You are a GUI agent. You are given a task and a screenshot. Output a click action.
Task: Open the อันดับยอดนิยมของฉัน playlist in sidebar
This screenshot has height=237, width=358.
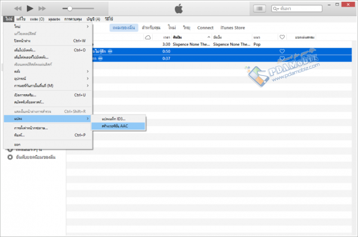(36, 157)
